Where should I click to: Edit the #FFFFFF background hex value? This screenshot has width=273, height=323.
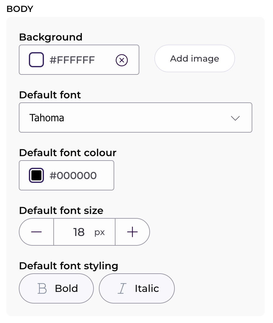pyautogui.click(x=72, y=60)
